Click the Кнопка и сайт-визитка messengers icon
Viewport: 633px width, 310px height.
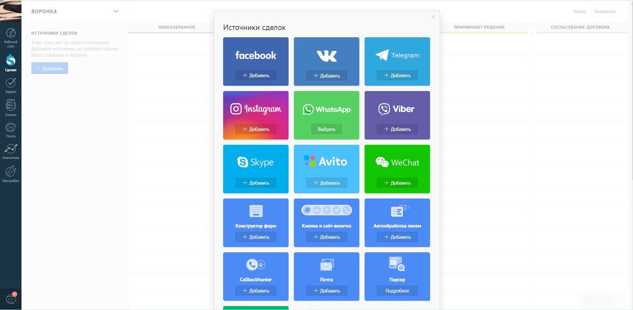coord(327,210)
